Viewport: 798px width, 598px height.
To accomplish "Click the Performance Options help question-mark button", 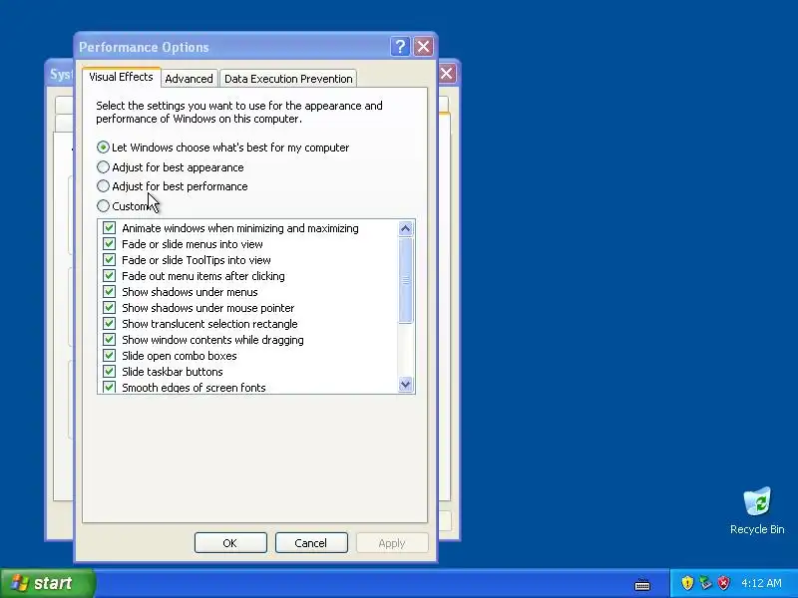I will click(x=400, y=47).
